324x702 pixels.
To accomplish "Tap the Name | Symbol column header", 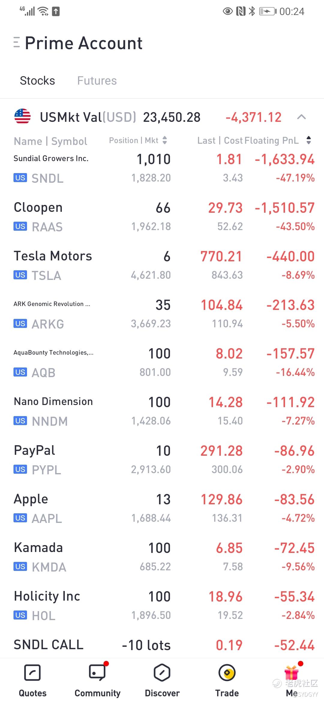I will [50, 141].
